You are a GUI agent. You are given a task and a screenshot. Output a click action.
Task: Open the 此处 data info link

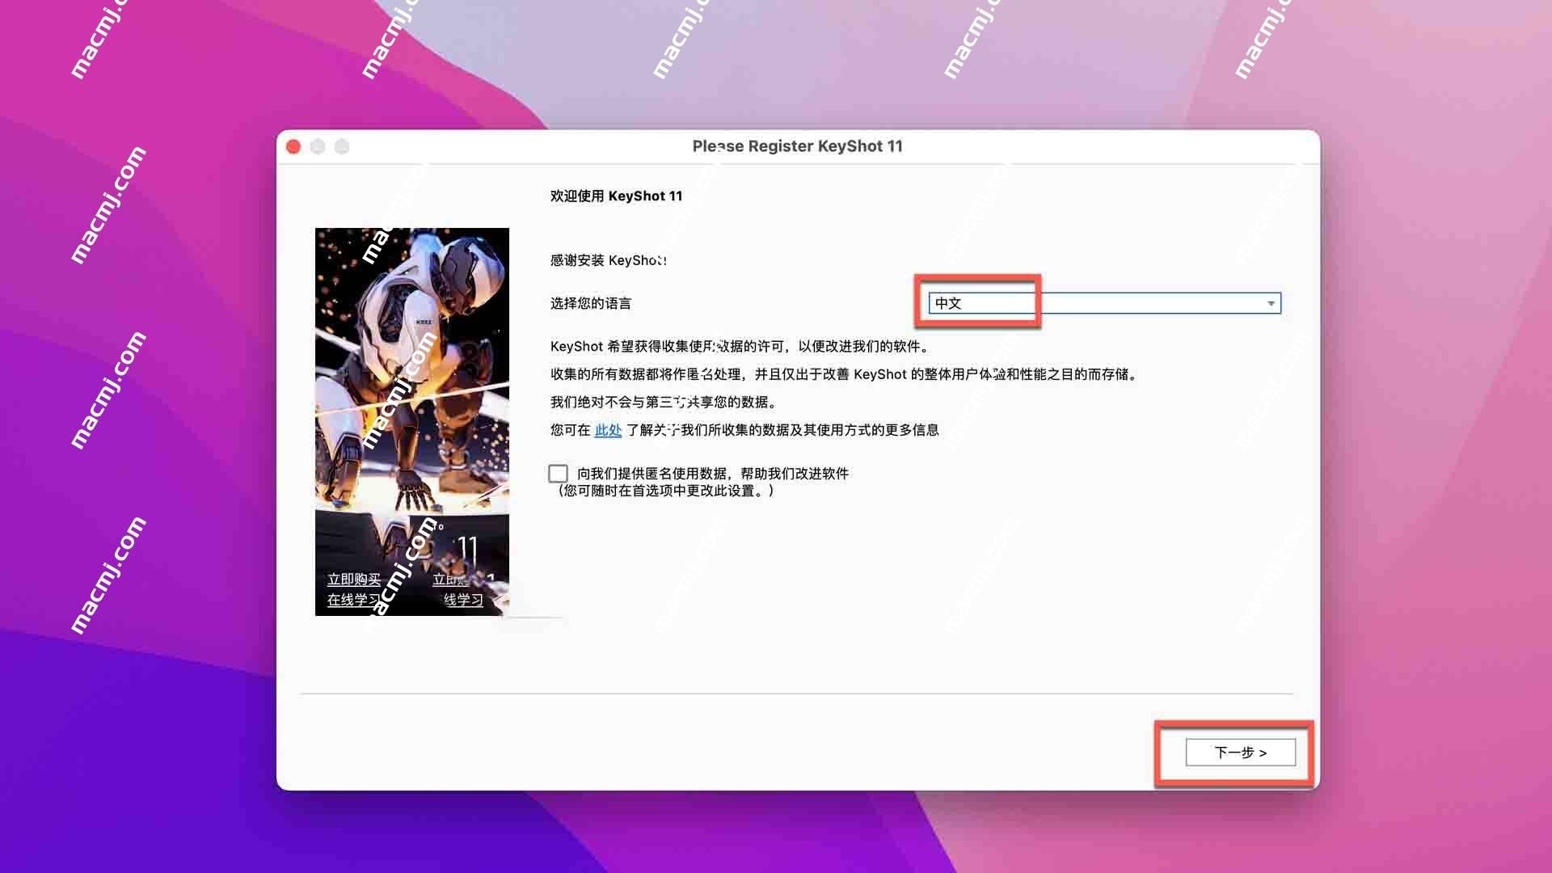pyautogui.click(x=608, y=430)
